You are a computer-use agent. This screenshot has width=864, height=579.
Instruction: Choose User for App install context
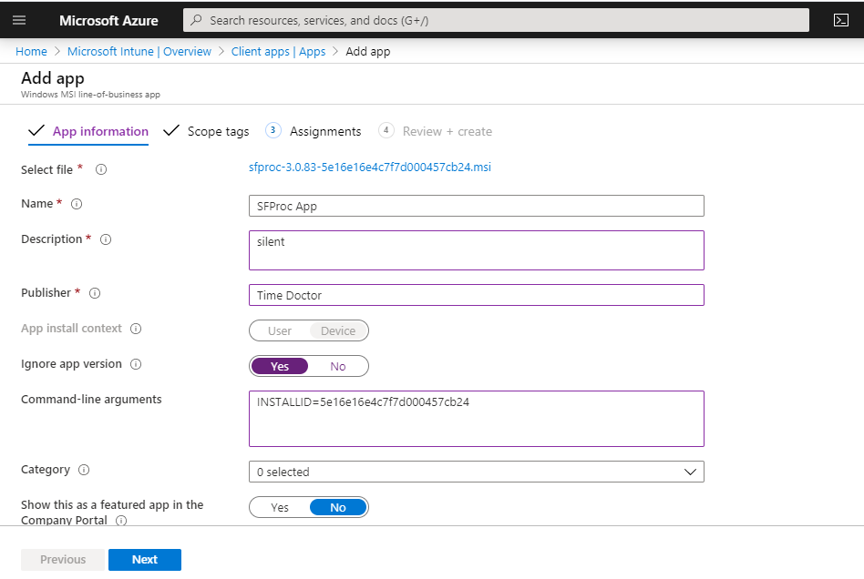click(280, 330)
